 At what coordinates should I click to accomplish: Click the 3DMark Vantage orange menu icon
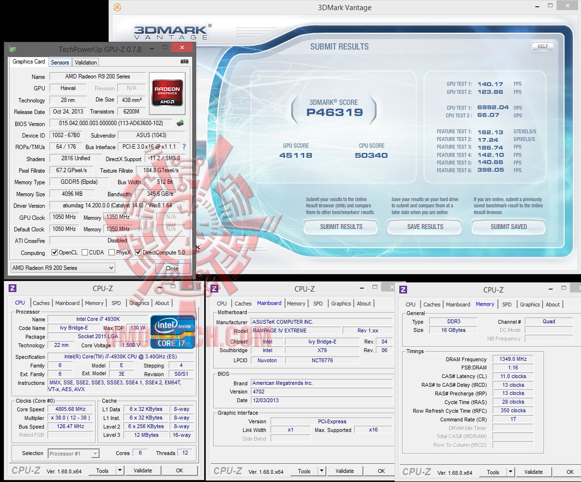[x=117, y=7]
